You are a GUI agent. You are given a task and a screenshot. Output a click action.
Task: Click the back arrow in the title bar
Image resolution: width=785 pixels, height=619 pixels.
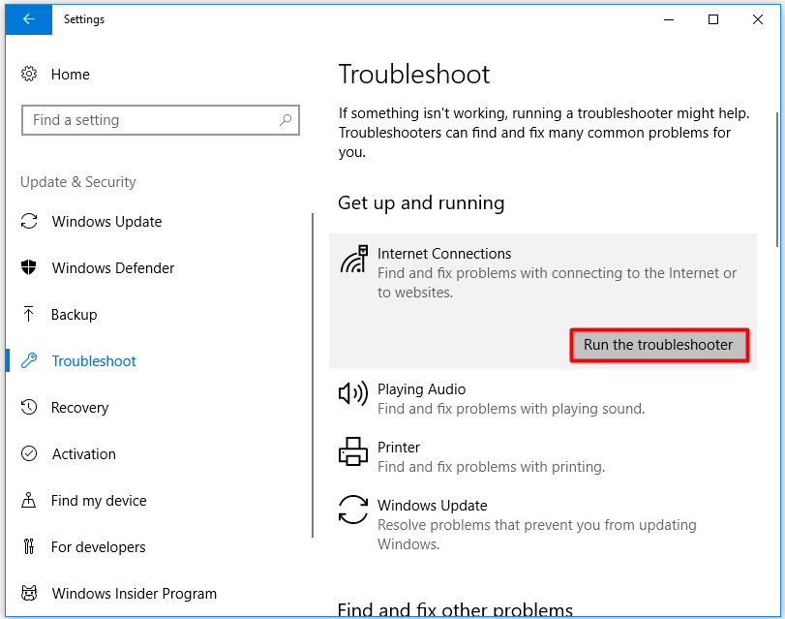28,19
